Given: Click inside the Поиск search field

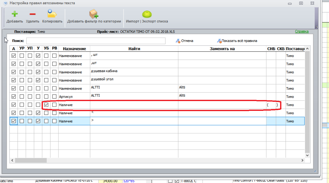Looking at the screenshot, I should [96, 41].
